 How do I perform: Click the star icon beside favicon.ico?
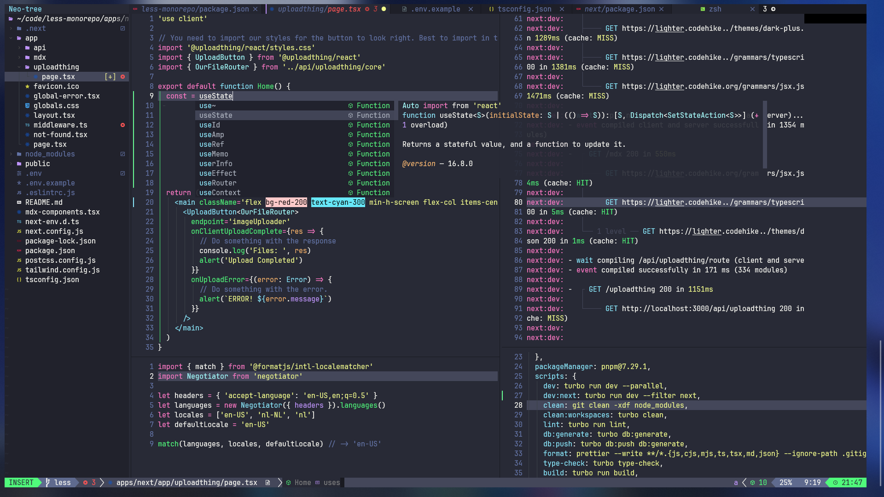[x=27, y=87]
